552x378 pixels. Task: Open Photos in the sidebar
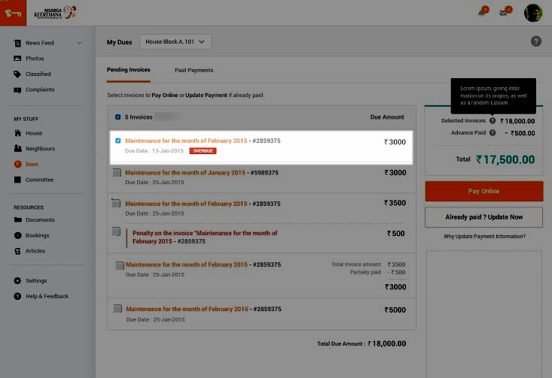(35, 59)
